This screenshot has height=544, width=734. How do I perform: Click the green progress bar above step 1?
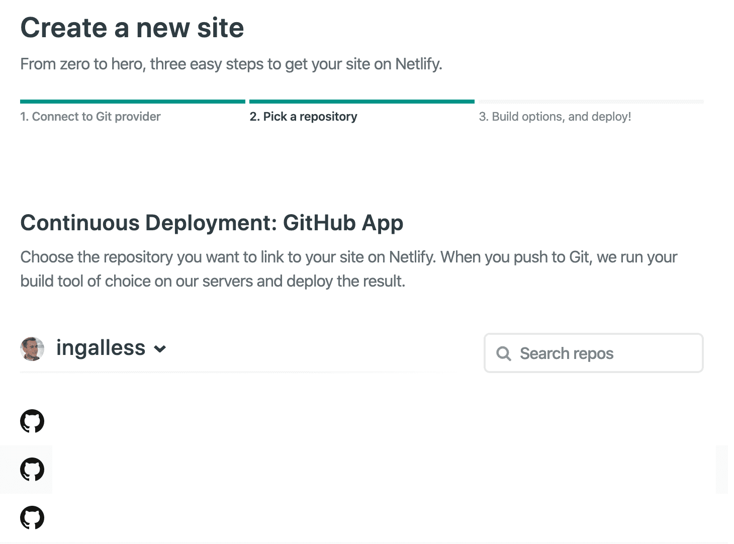tap(133, 102)
